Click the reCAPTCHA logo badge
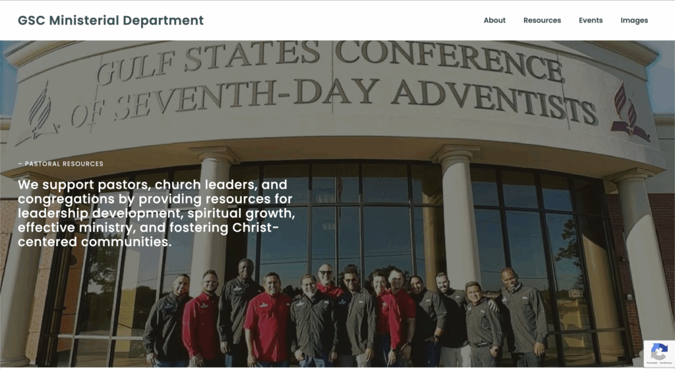This screenshot has width=675, height=369. pyautogui.click(x=659, y=351)
